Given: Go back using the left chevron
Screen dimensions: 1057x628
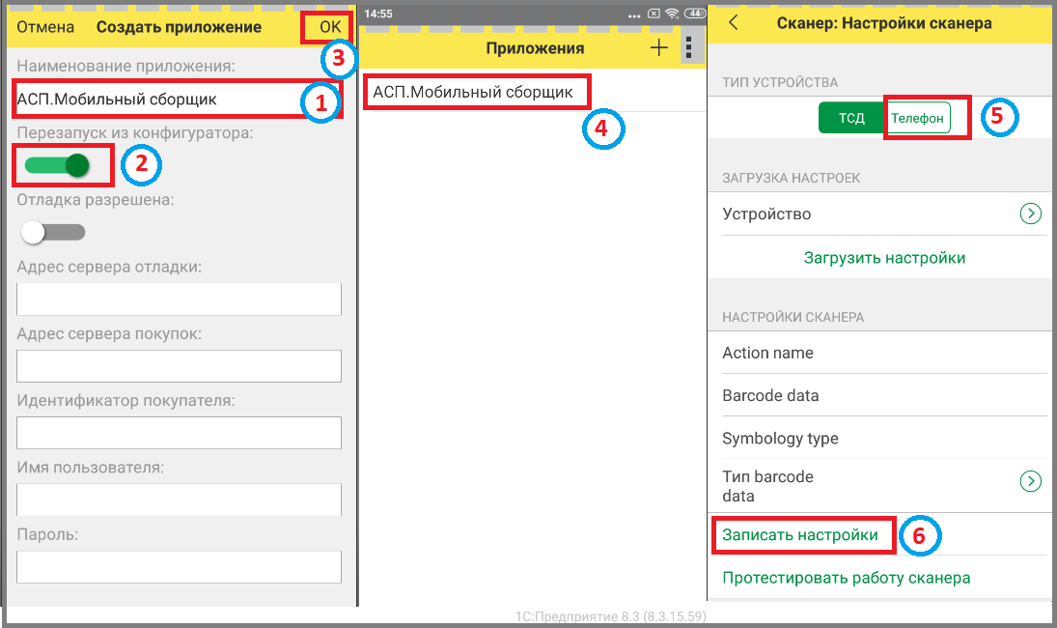Looking at the screenshot, I should [734, 22].
